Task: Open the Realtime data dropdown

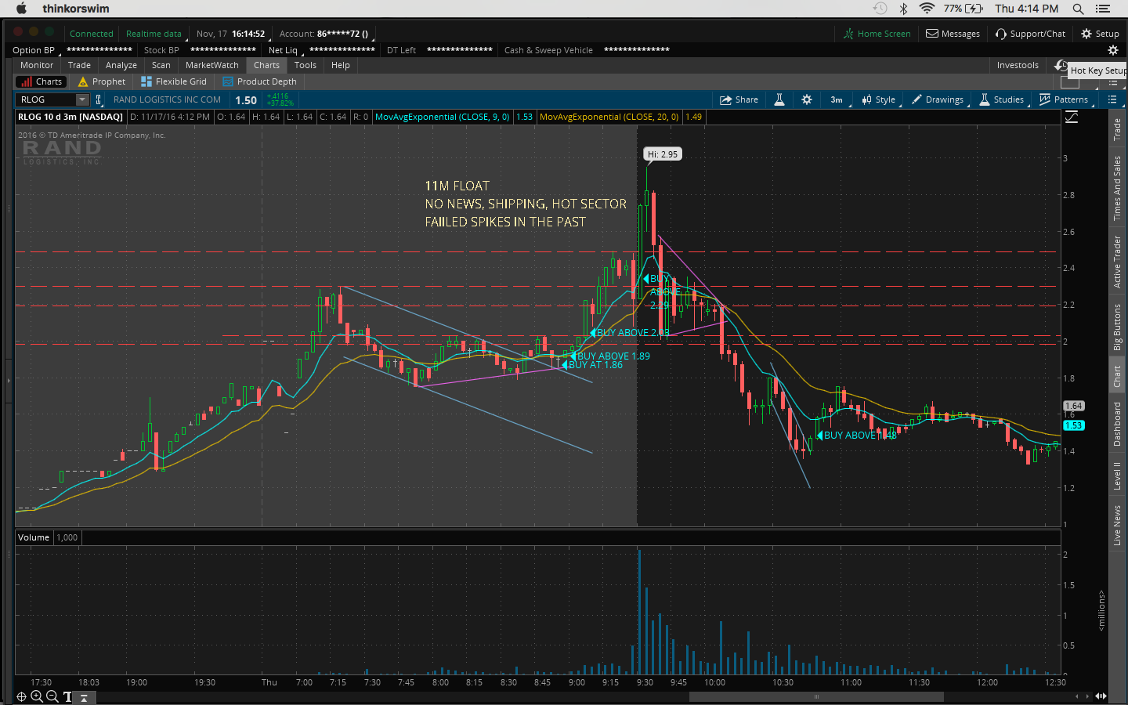Action: click(154, 34)
